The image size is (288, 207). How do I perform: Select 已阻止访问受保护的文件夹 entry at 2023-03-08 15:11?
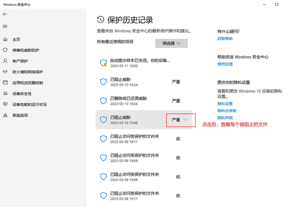click(144, 195)
